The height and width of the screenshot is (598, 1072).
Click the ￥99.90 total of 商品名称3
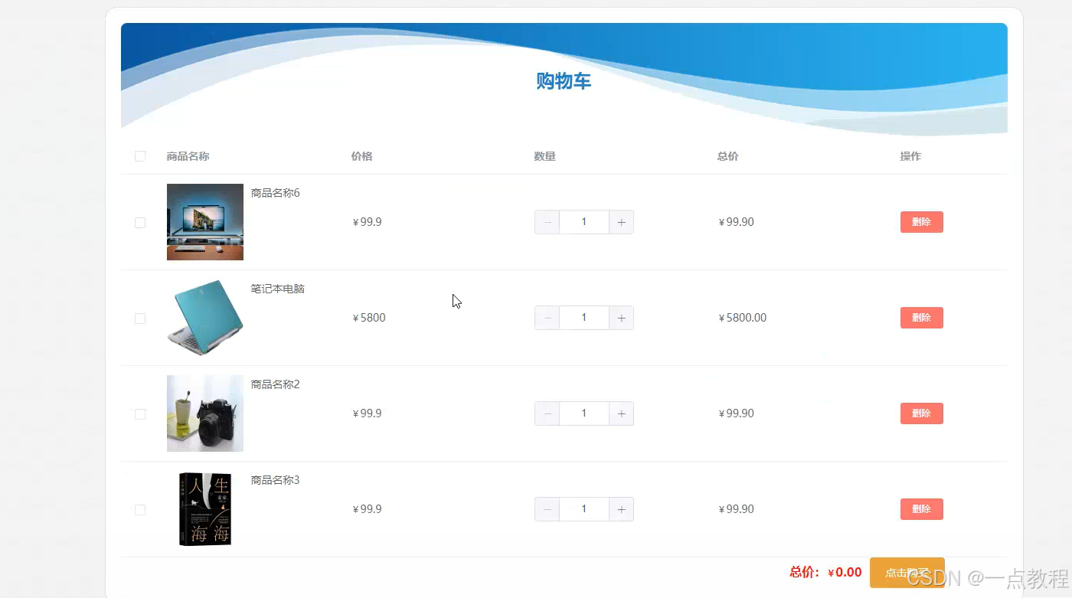coord(736,509)
